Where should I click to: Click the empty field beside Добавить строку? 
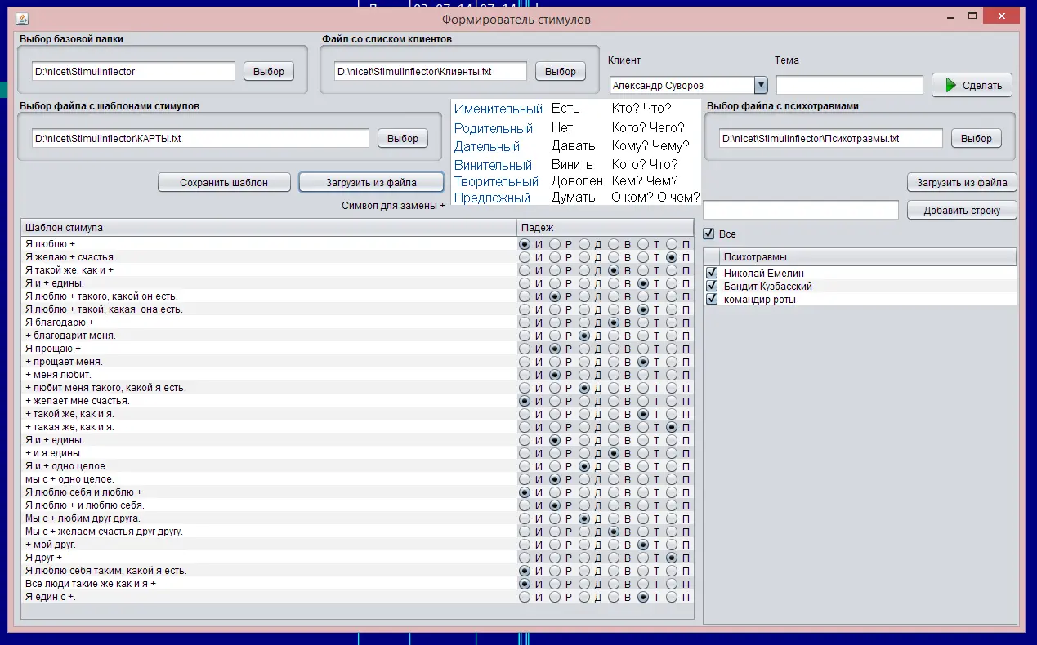coord(801,210)
